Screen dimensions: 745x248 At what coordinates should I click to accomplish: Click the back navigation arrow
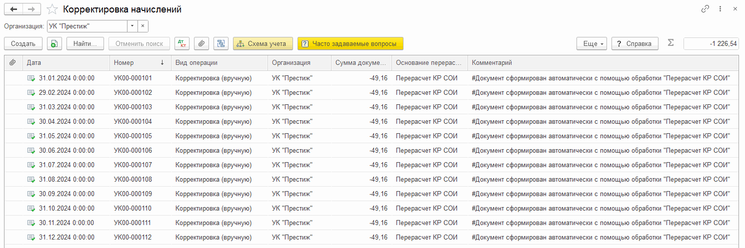coord(13,9)
